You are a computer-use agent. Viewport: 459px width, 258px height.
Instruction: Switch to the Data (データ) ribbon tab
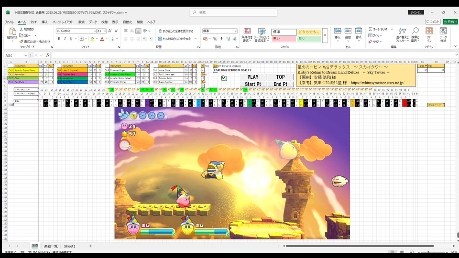93,22
